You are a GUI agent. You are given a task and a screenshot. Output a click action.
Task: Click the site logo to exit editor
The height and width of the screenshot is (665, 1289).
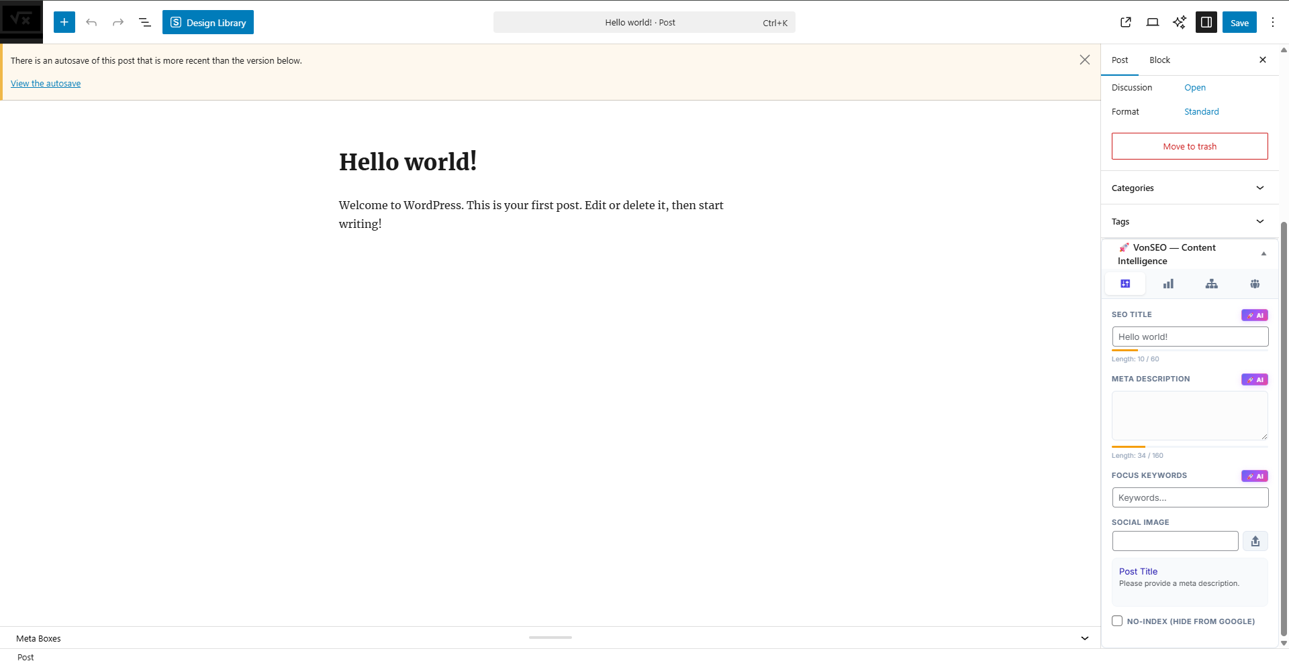pos(21,21)
